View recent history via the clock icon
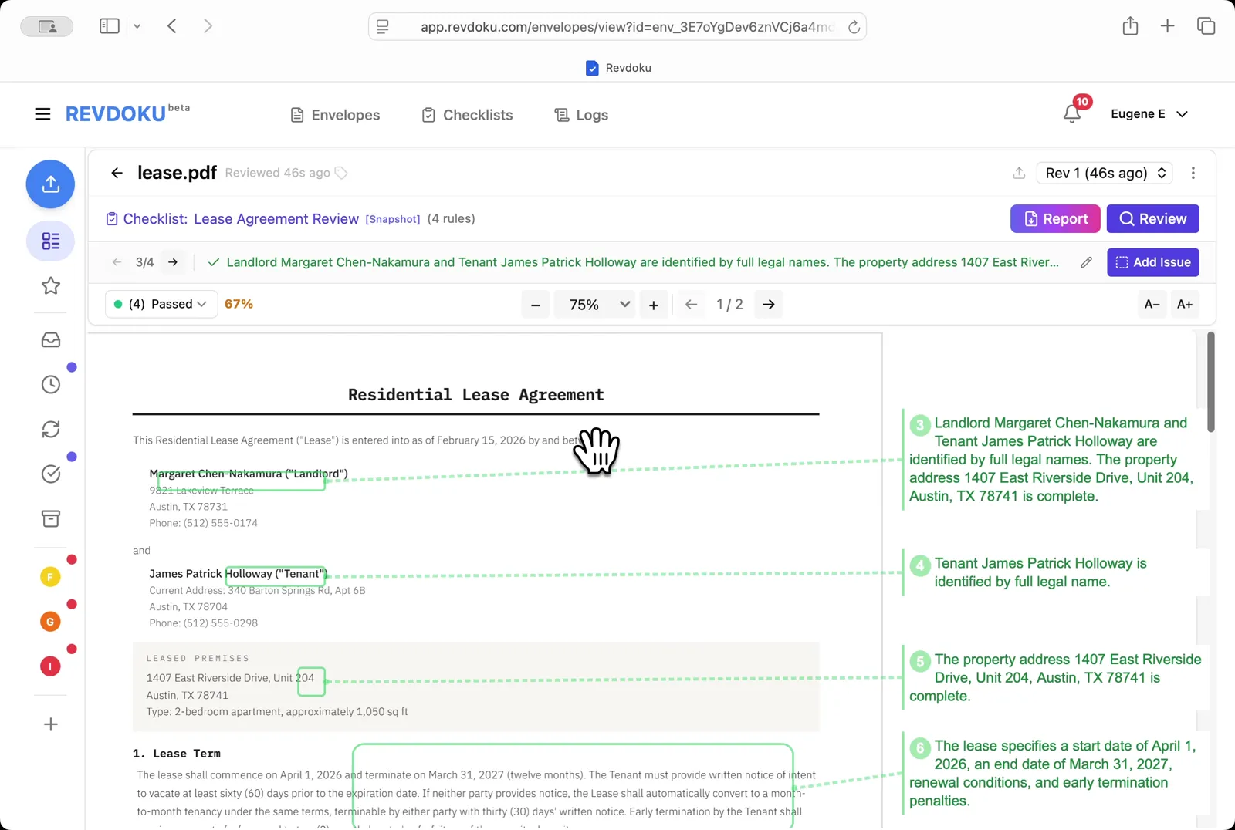The width and height of the screenshot is (1235, 830). pyautogui.click(x=51, y=383)
